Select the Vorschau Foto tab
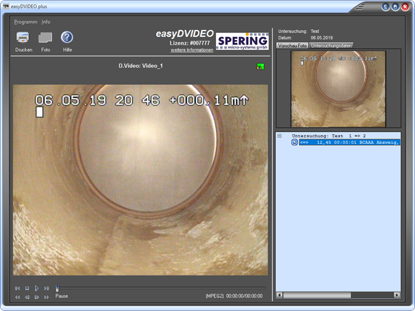Screen dimensions: 415x311 [x=292, y=46]
